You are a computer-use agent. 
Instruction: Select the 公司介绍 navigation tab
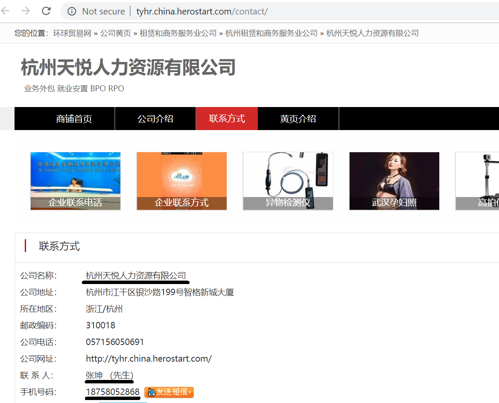click(155, 119)
